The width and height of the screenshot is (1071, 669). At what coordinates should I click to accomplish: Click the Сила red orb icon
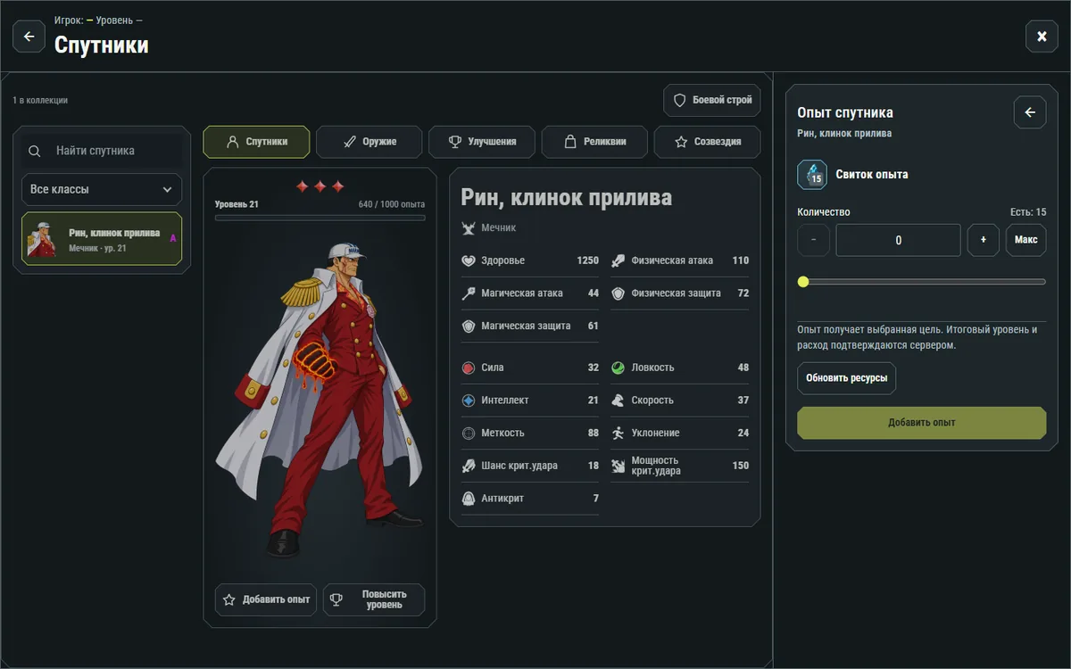(x=469, y=368)
